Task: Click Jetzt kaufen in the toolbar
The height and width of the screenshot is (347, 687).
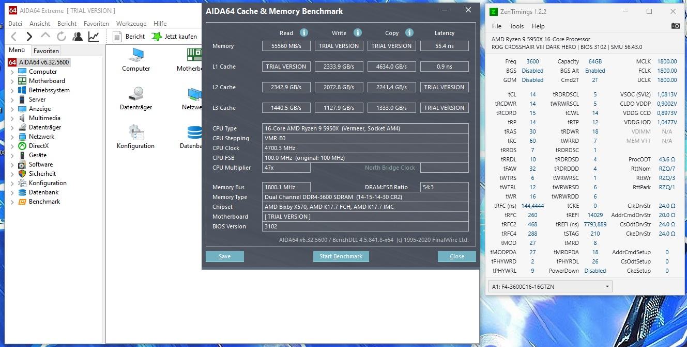Action: (174, 37)
